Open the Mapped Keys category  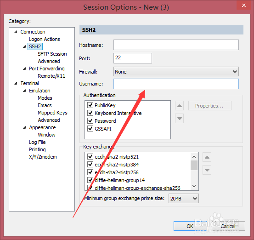coord(52,113)
